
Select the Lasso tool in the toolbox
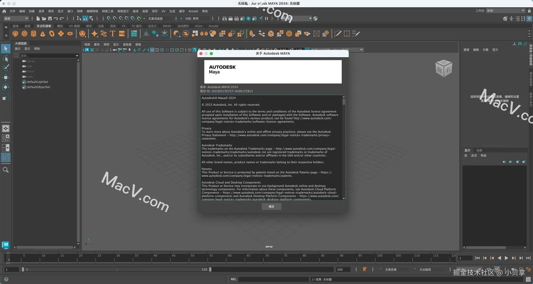(6, 59)
